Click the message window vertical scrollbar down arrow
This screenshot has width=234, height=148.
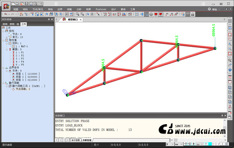coord(225,136)
